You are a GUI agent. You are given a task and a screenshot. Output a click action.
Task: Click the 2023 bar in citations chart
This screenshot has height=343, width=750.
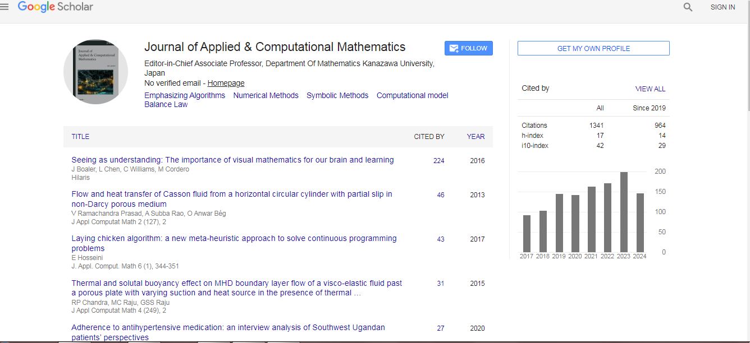(624, 212)
